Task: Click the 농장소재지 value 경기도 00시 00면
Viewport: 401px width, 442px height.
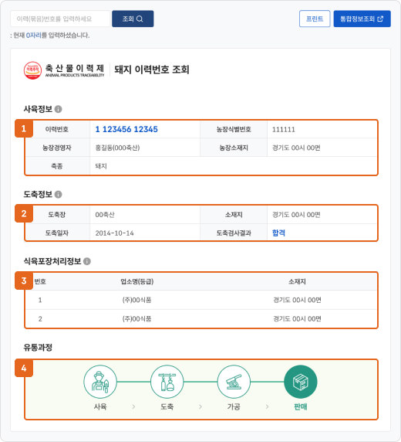Action: (296, 148)
